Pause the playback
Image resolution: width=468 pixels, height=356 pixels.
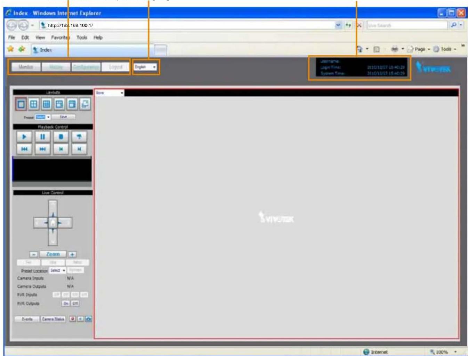42,137
